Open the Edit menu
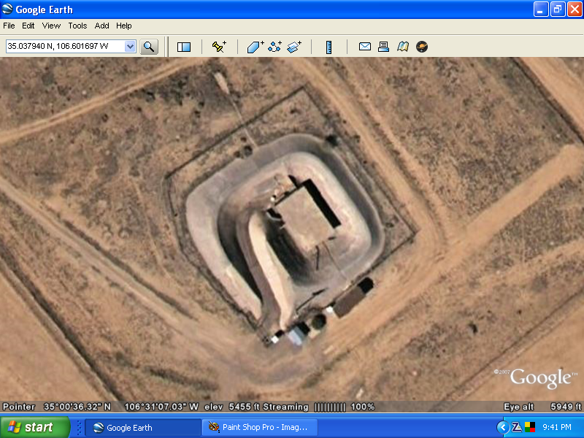 coord(28,26)
